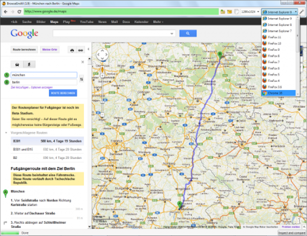Click the Google Maps search field

click(x=111, y=33)
